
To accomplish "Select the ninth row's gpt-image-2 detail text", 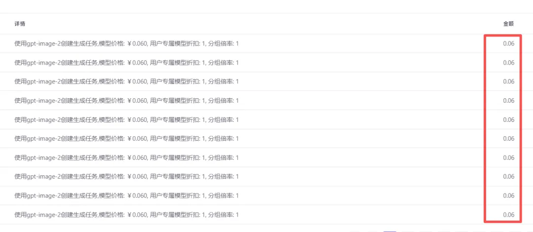I will pos(126,195).
